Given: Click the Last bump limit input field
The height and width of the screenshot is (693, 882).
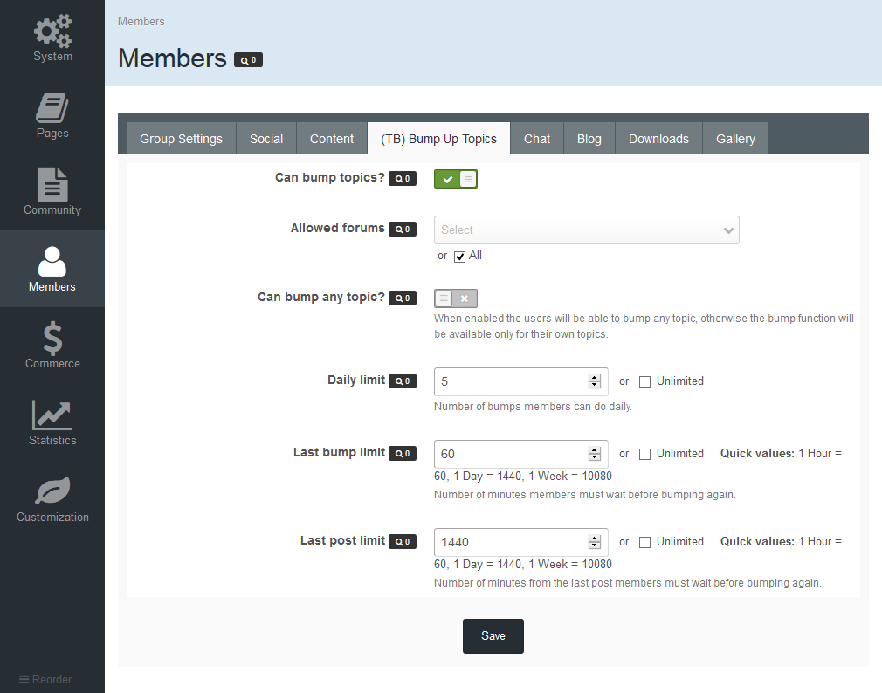Looking at the screenshot, I should (520, 454).
